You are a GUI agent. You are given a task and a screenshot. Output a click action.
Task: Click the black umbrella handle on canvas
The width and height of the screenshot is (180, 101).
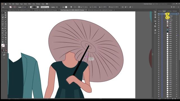81,60
